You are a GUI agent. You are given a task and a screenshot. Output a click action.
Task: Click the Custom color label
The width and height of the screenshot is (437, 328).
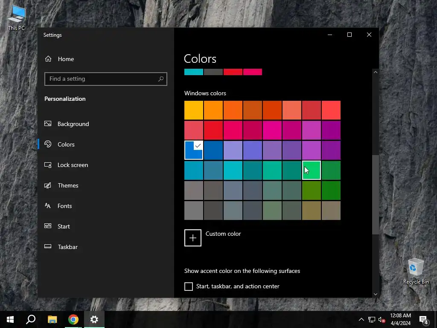(223, 234)
